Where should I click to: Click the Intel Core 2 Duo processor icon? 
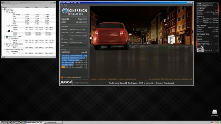click(7, 37)
